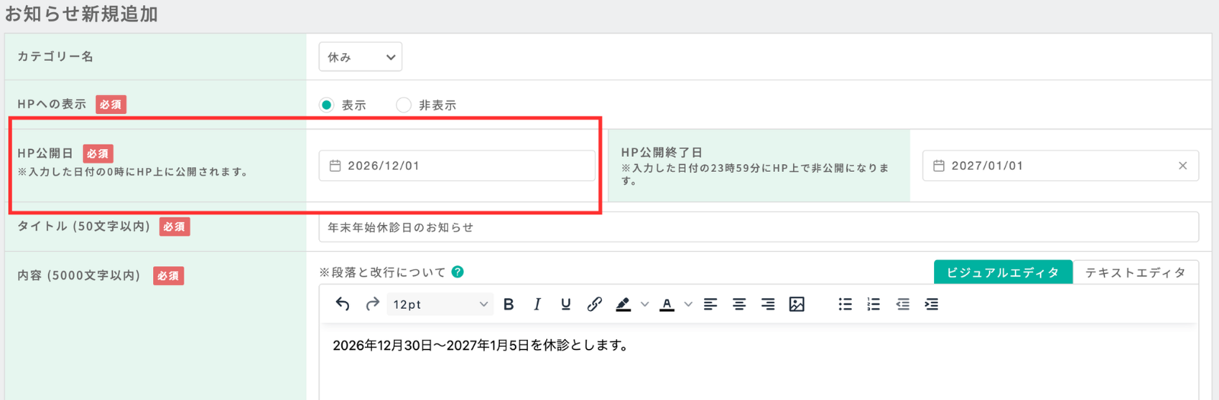Open calendar icon in HP公開日 field

[x=335, y=166]
